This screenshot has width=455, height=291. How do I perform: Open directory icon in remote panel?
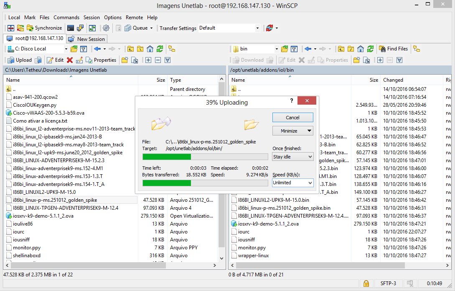(x=285, y=49)
